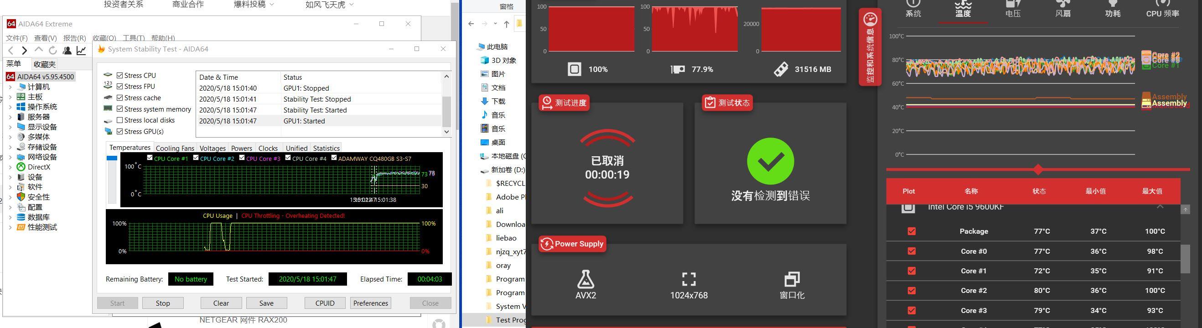Open the 爆料投稿 dropdown menu
The image size is (1202, 328).
pos(254,5)
